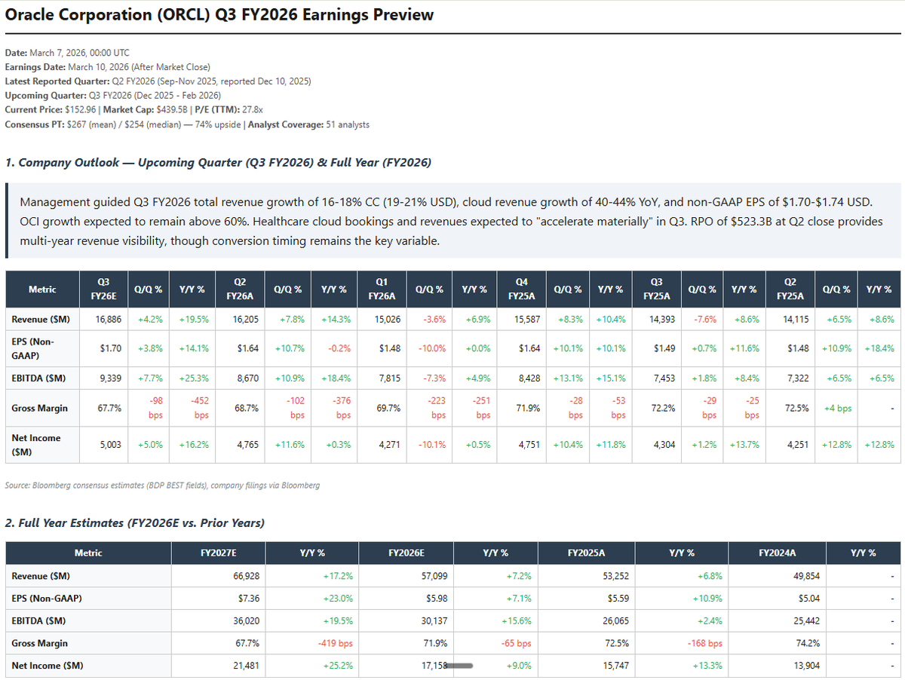Click the EBITDA value 8,670
Image resolution: width=905 pixels, height=680 pixels.
[x=248, y=378]
